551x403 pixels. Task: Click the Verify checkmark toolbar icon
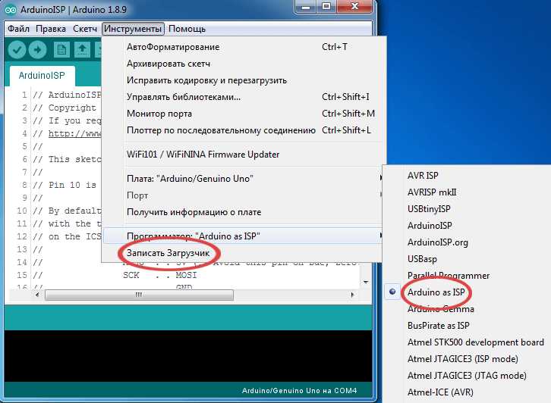point(17,49)
